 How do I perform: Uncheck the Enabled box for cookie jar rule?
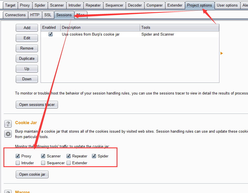coord(51,34)
